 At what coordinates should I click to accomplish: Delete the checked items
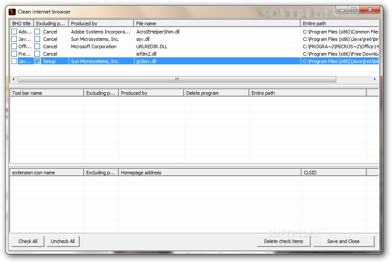284,241
